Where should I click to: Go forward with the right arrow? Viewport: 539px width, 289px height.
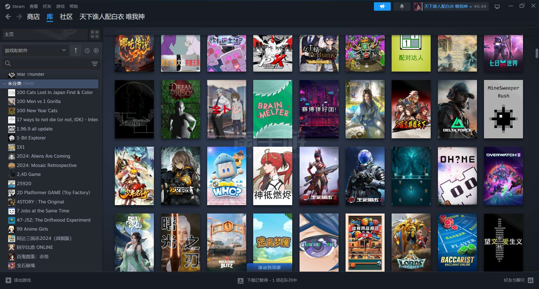click(19, 17)
